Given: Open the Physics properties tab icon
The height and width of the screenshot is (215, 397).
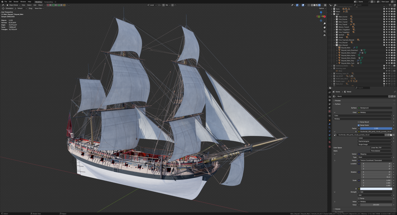Looking at the screenshot, I should pyautogui.click(x=329, y=131).
